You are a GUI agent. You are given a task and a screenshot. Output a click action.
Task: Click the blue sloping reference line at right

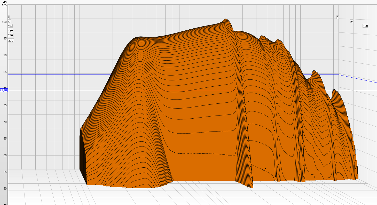click(x=358, y=79)
